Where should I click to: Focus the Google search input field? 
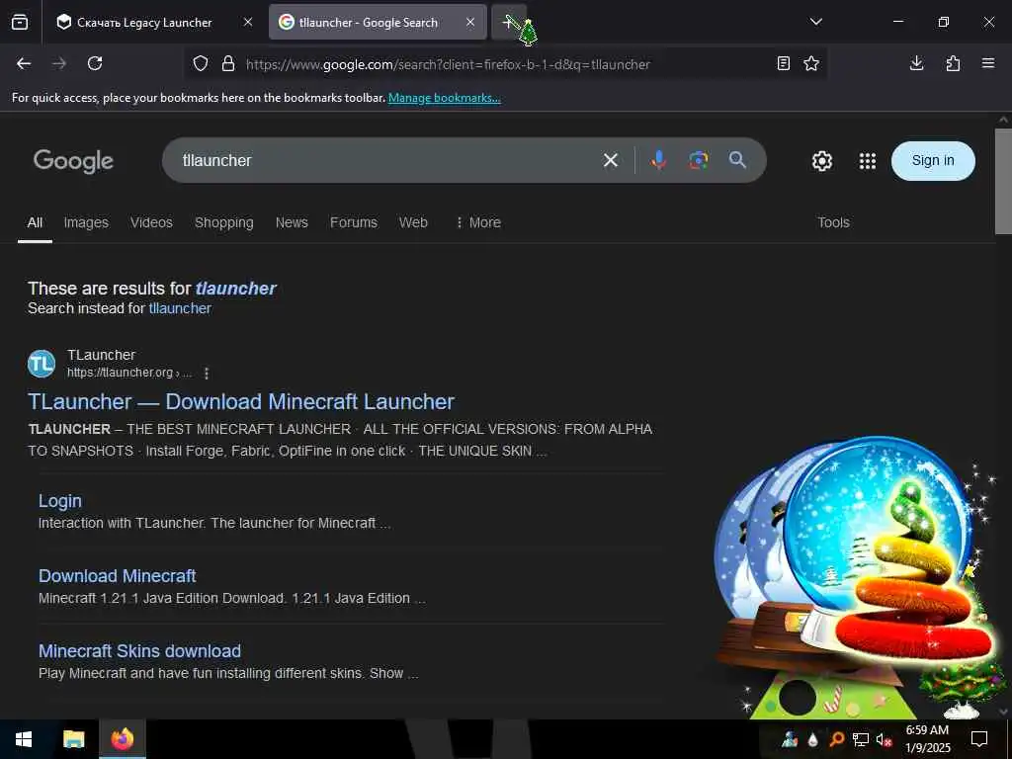(x=387, y=160)
